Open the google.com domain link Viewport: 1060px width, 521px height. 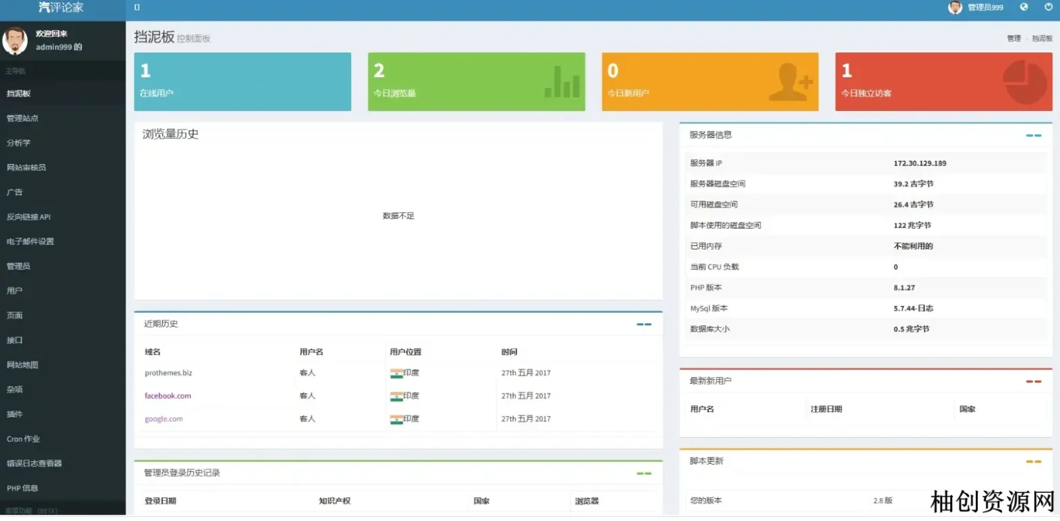164,419
